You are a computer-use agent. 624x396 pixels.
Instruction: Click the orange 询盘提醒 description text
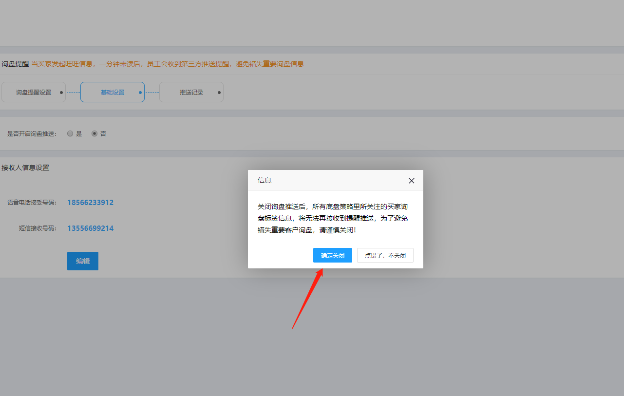pyautogui.click(x=168, y=64)
